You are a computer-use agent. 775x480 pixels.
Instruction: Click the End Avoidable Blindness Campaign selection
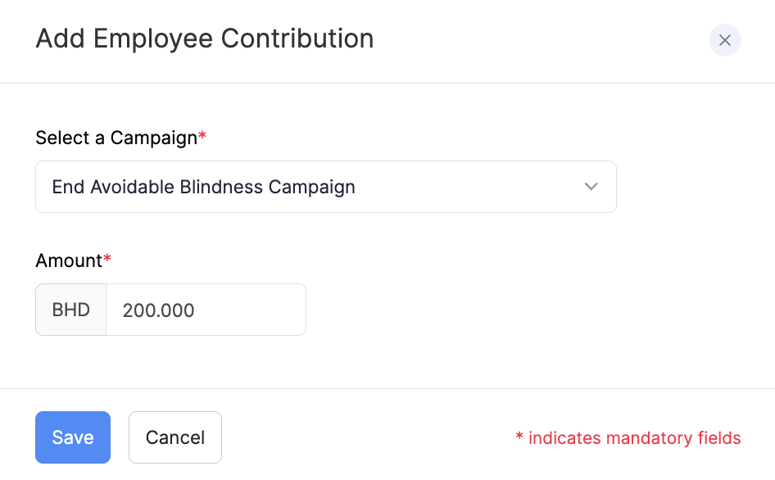pos(203,187)
